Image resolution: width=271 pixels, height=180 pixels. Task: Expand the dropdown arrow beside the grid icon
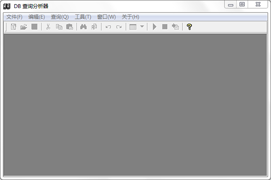[x=142, y=27]
